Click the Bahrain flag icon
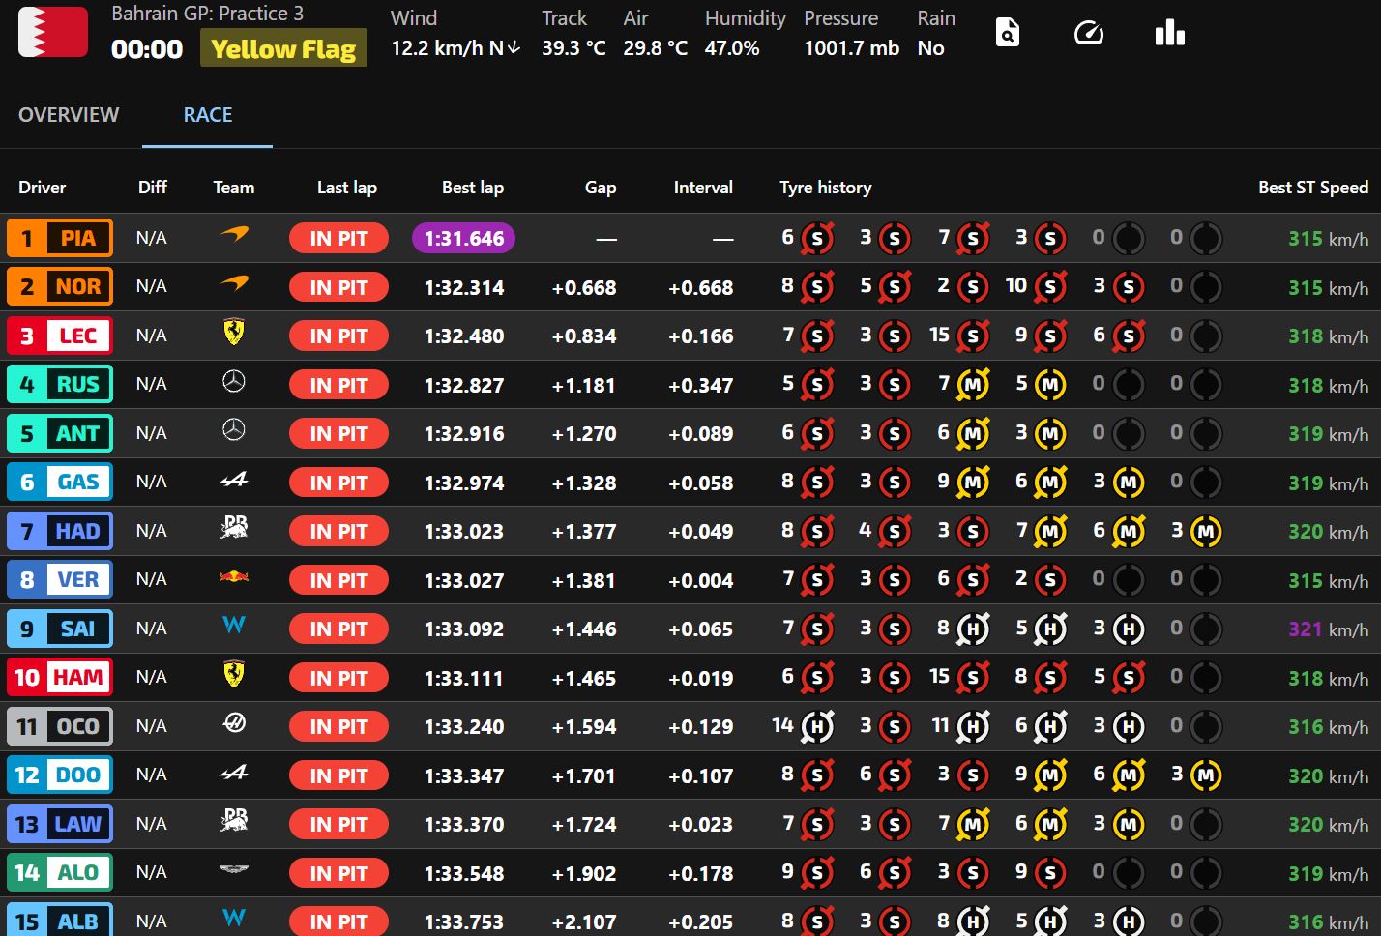This screenshot has width=1381, height=936. pyautogui.click(x=53, y=33)
